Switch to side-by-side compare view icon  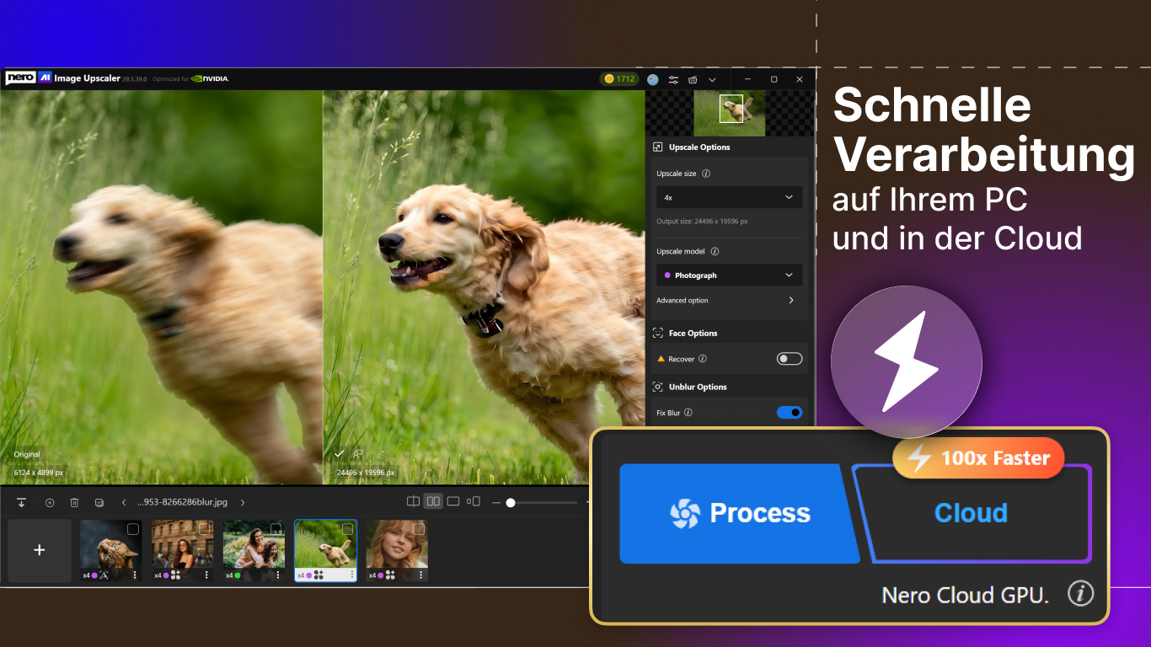click(x=433, y=501)
